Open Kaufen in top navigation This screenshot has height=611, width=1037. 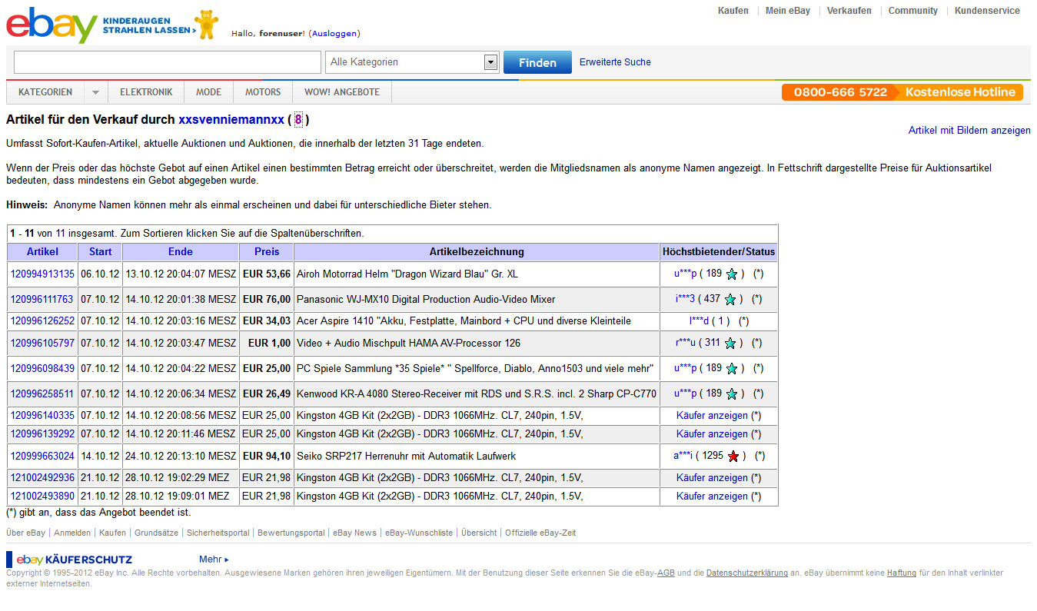click(733, 11)
